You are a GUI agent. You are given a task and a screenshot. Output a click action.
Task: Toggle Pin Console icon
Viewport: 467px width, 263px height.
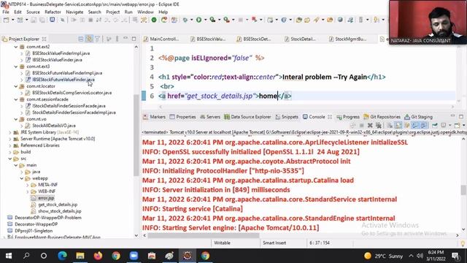435,125
